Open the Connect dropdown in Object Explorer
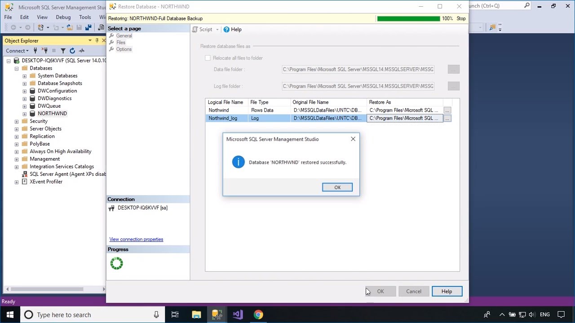 17,51
